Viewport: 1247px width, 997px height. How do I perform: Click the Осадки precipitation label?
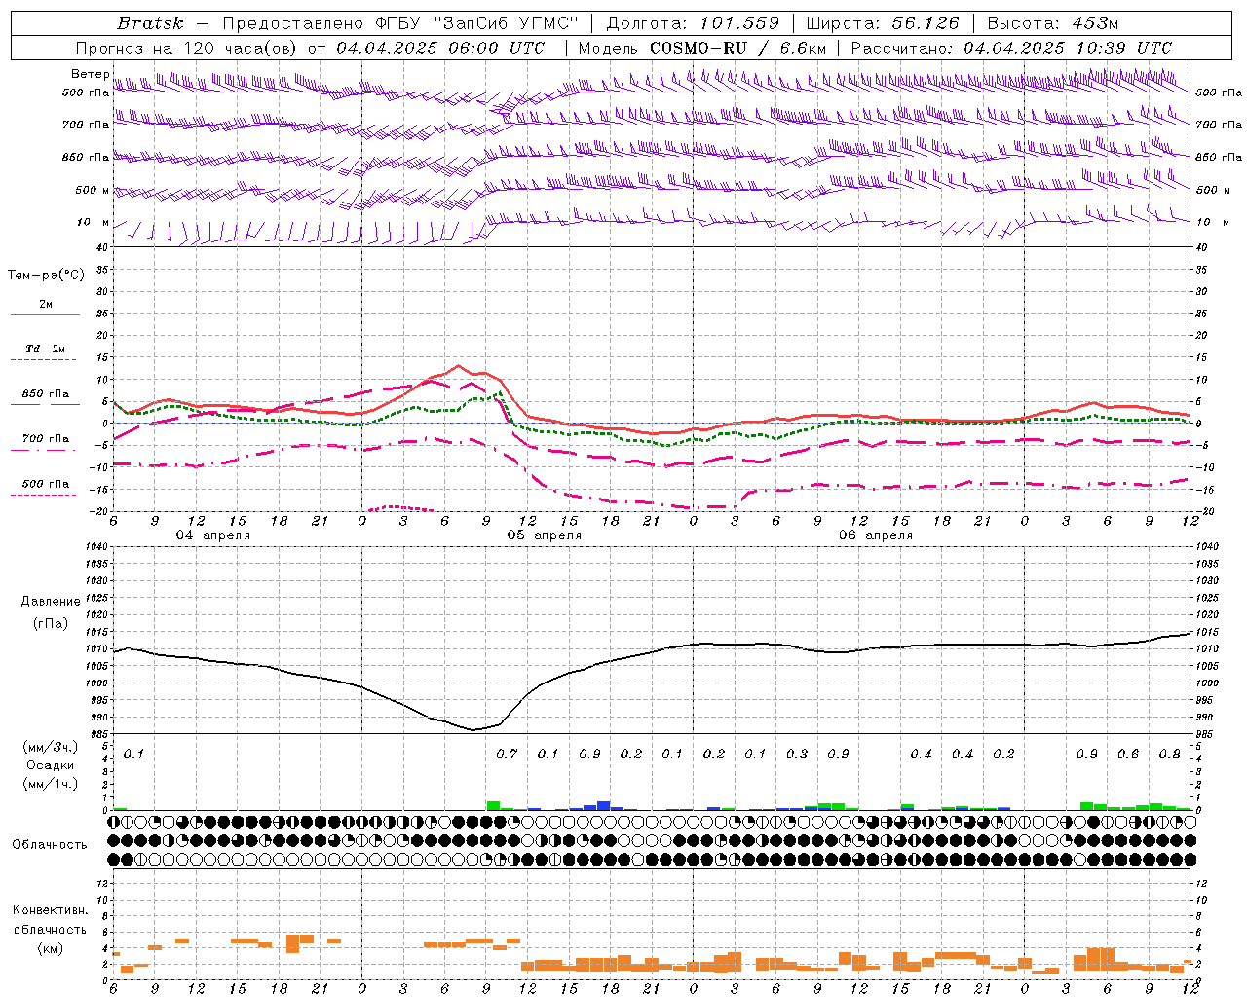[x=51, y=765]
